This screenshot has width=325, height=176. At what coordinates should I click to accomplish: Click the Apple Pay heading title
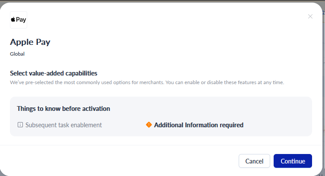coord(30,42)
